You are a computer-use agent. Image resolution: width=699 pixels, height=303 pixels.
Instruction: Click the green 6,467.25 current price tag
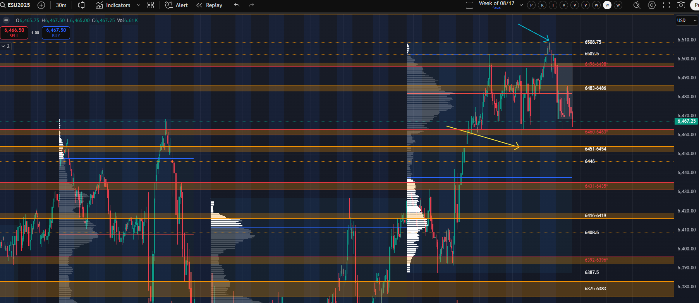pyautogui.click(x=687, y=121)
